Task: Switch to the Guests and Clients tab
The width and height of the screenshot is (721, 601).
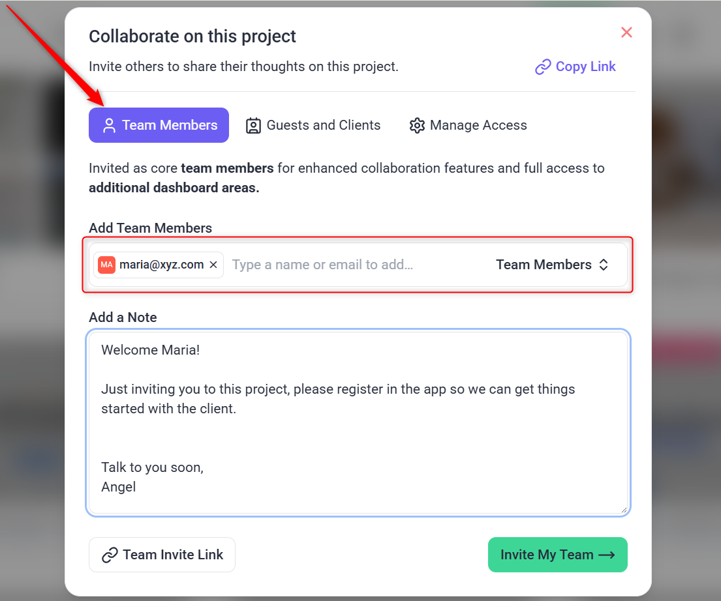Action: click(313, 125)
